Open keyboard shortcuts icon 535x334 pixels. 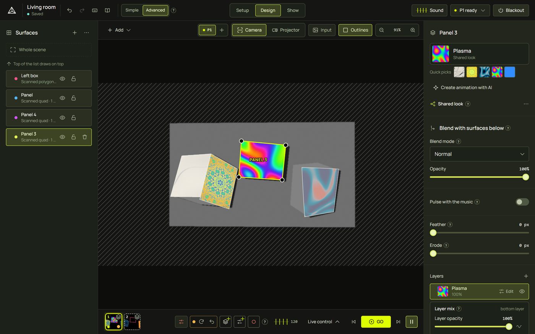(95, 10)
